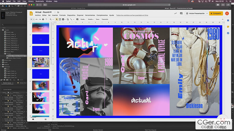Click the Google Slides home logo
This screenshot has width=234, height=131.
(x=31, y=13)
